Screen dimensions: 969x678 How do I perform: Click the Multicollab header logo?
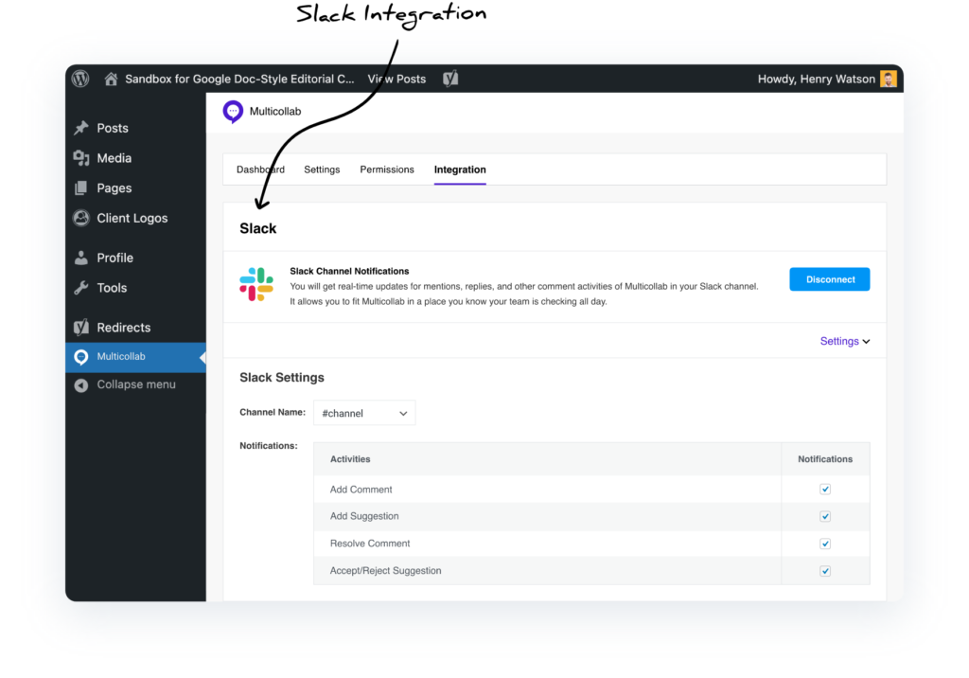(233, 112)
